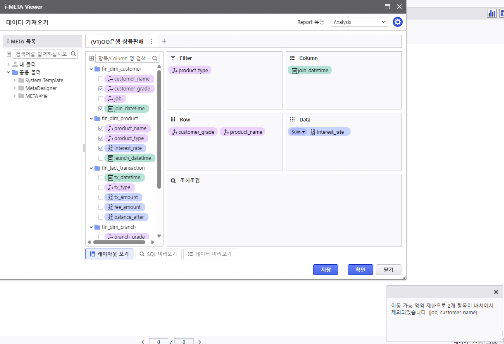Screen dimensions: 504x344
Task: Click the expand-all plus icon beside the column search box
Action: pyautogui.click(x=92, y=58)
